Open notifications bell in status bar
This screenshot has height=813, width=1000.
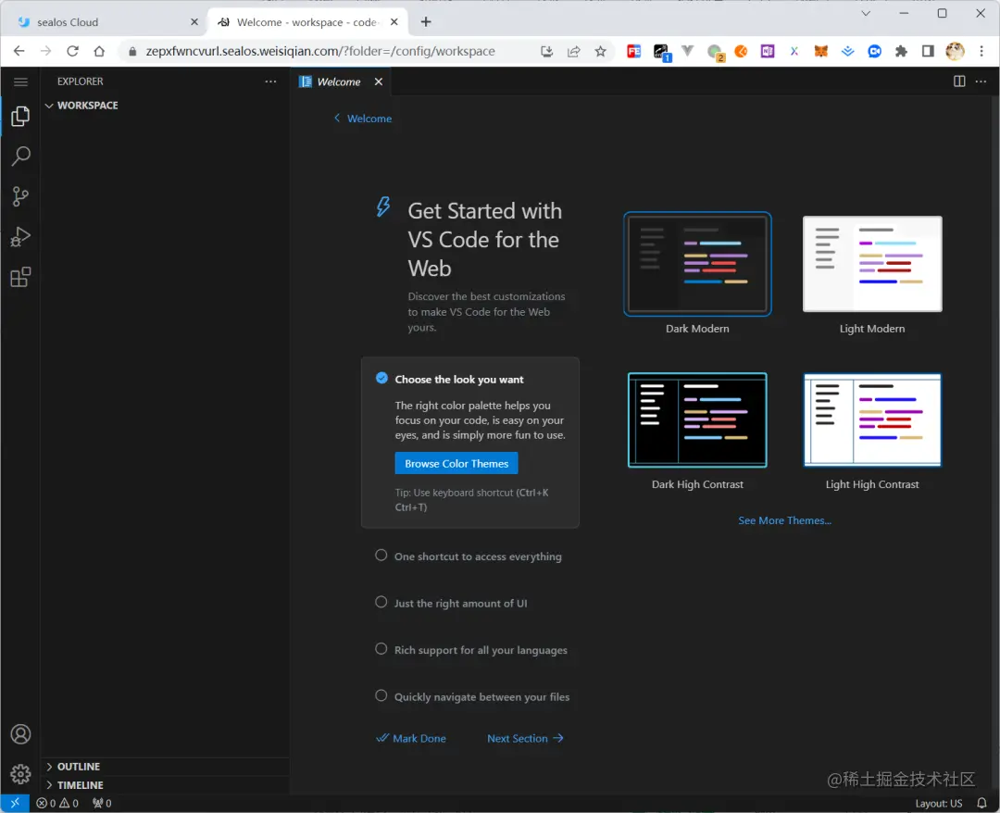(x=982, y=804)
